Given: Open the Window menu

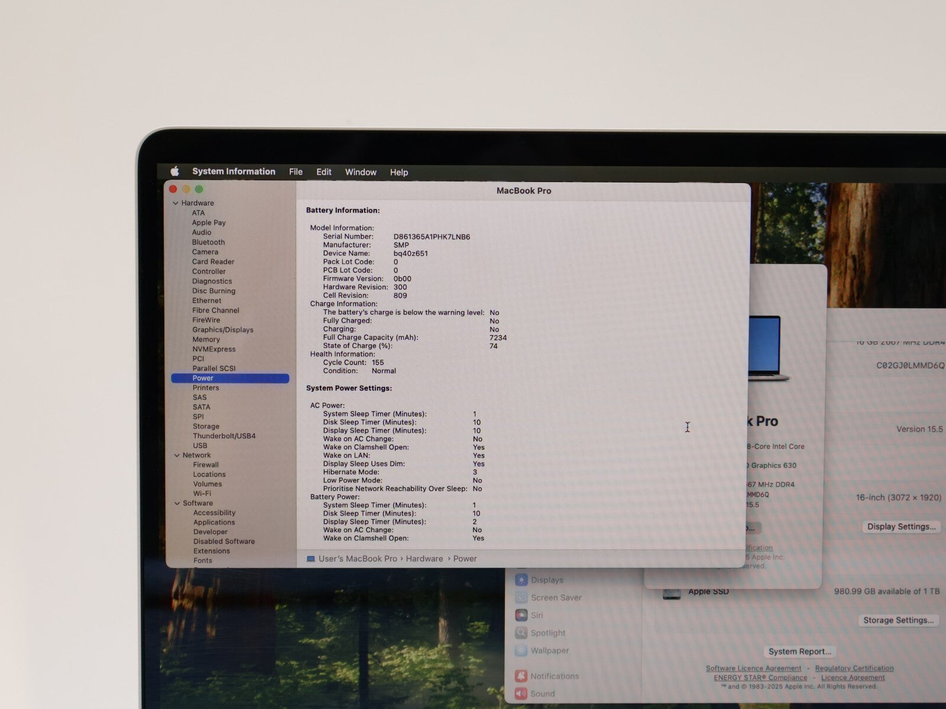Looking at the screenshot, I should 361,172.
